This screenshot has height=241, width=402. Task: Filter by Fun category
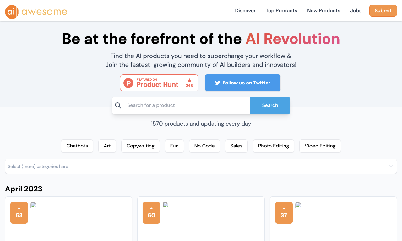click(x=174, y=146)
